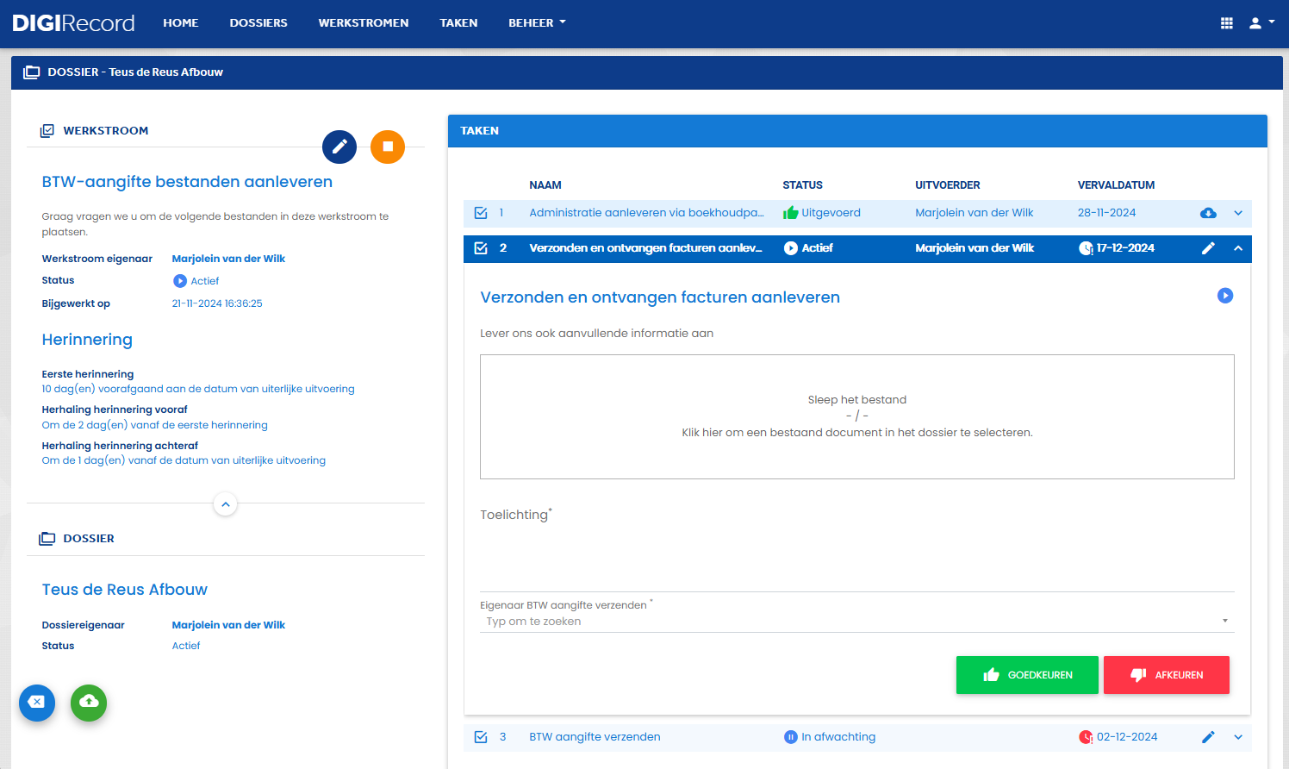This screenshot has width=1289, height=769.
Task: Edit task 3 using its pencil icon
Action: tap(1208, 737)
